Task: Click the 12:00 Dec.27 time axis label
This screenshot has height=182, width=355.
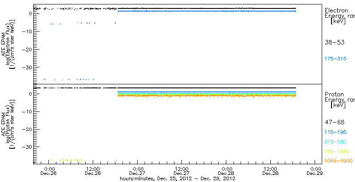Action: click(x=182, y=171)
